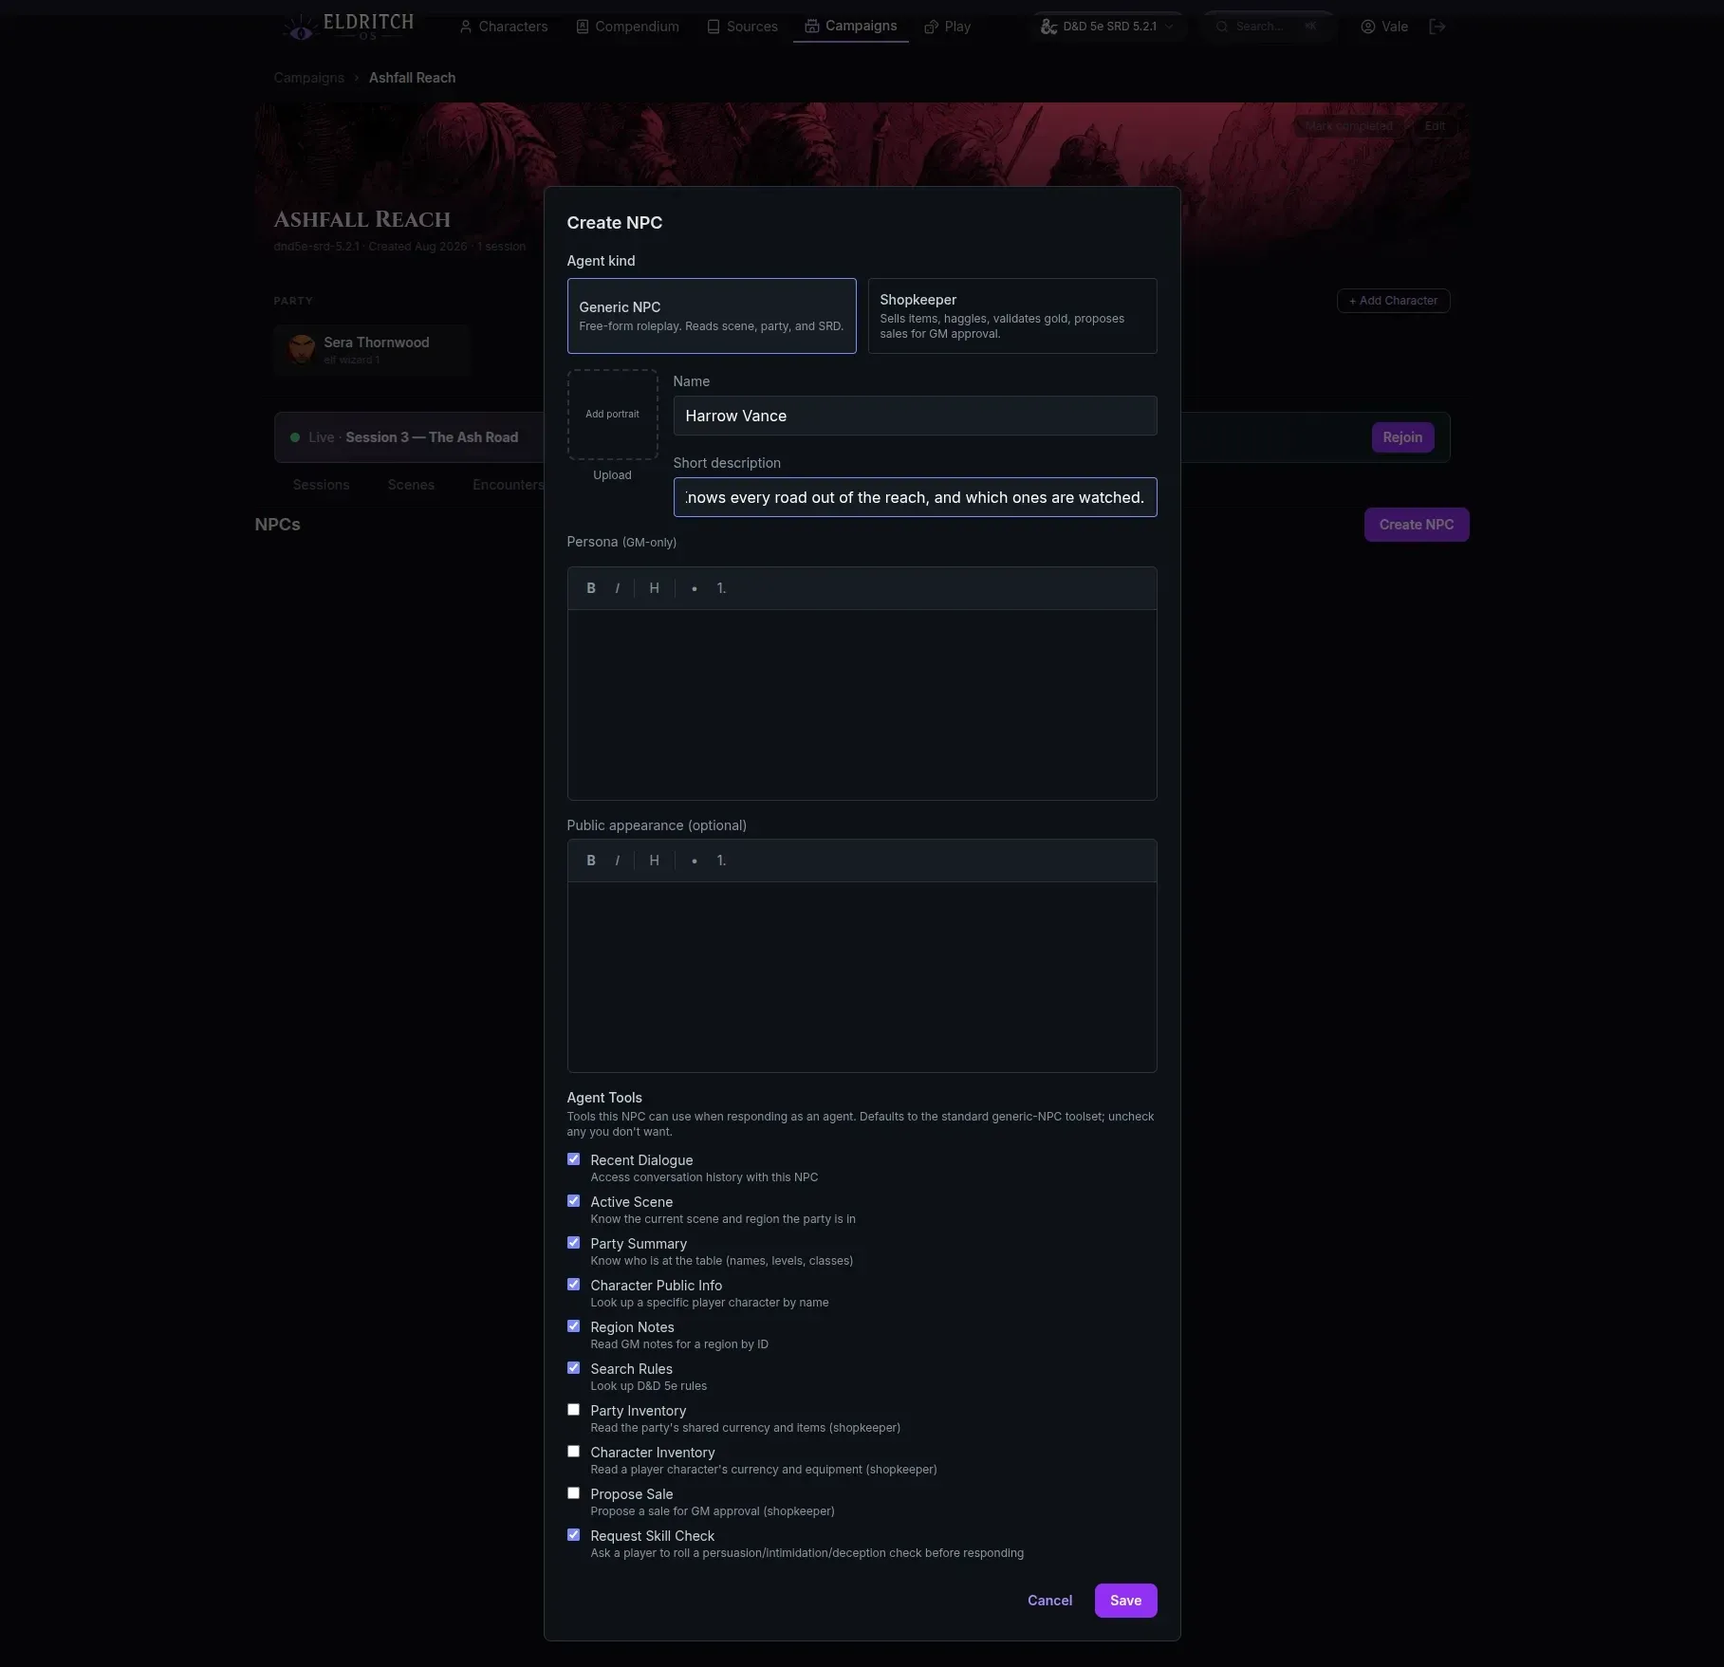1724x1667 pixels.
Task: Toggle the Character Public Info checkbox
Action: tap(573, 1285)
